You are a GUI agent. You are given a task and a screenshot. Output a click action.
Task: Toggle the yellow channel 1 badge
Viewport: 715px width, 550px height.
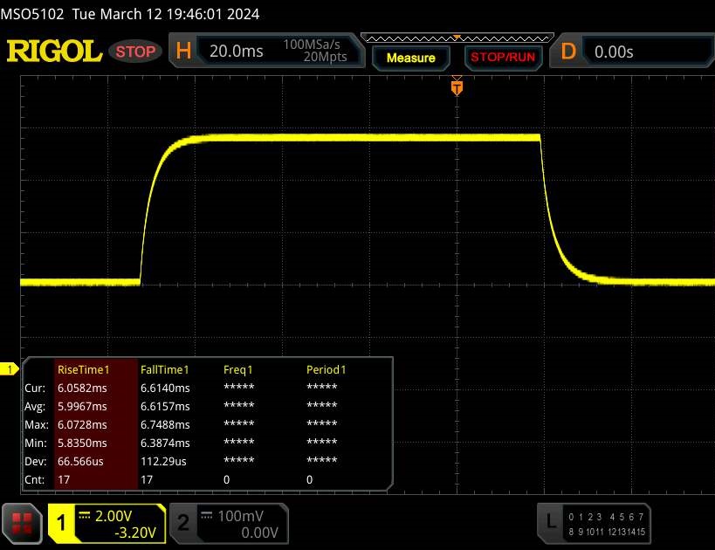(62, 523)
